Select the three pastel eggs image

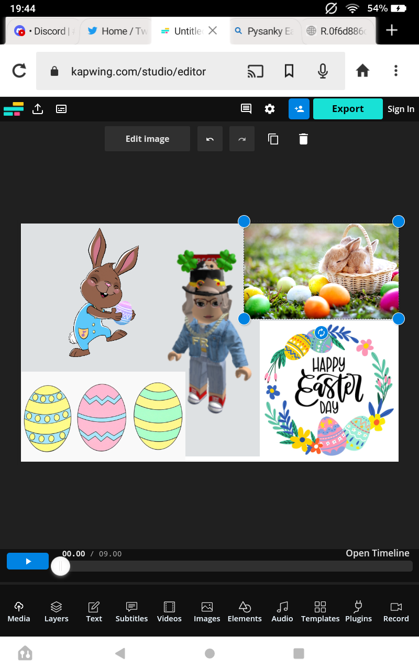tap(103, 417)
